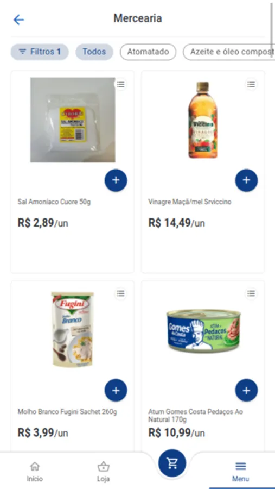
Task: Add Vinagre Maçã/mel Srviccino to cart
Action: pyautogui.click(x=246, y=180)
